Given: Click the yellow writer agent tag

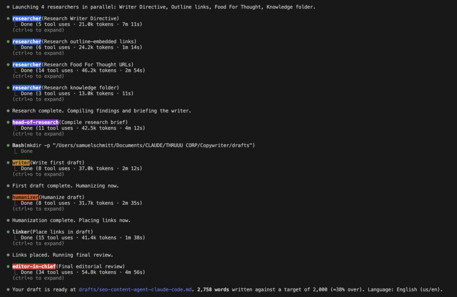Looking at the screenshot, I should pyautogui.click(x=21, y=163).
